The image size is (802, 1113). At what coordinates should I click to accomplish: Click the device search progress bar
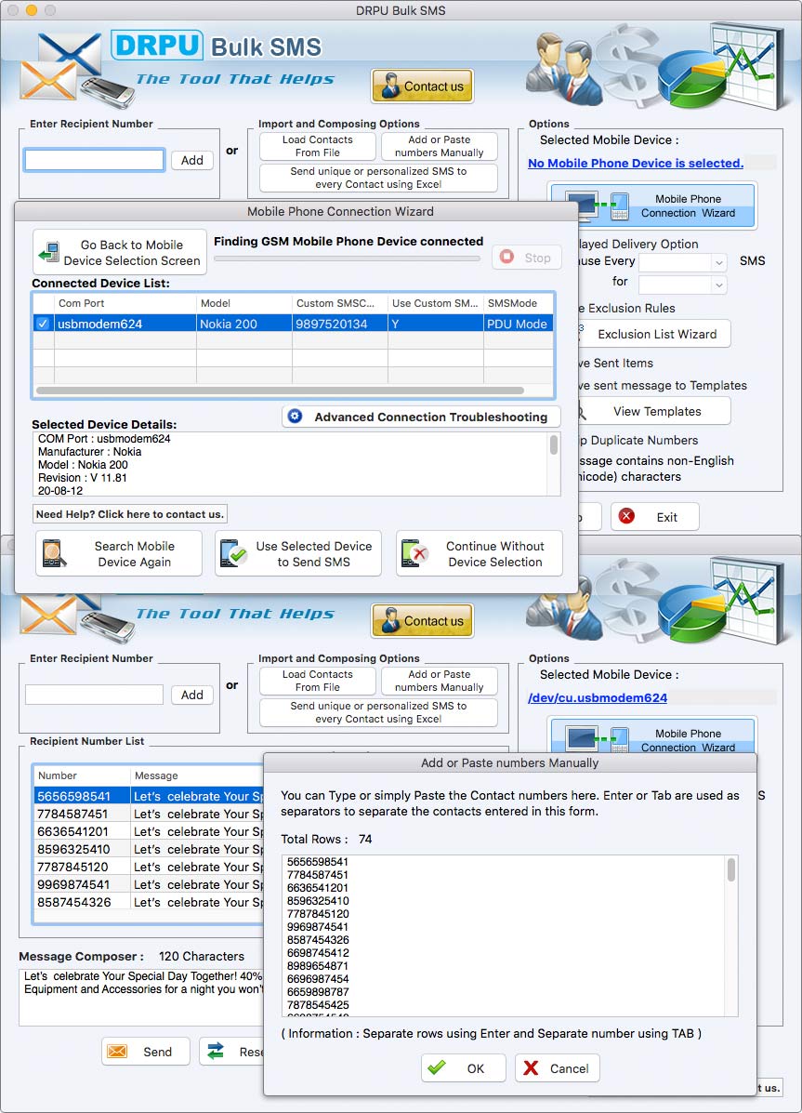(x=347, y=257)
